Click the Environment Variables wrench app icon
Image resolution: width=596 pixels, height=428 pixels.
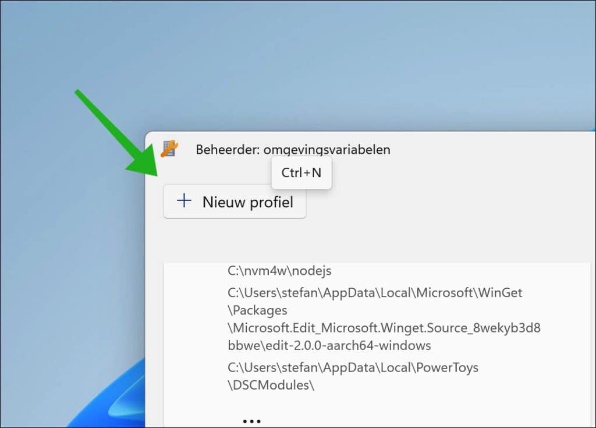click(x=169, y=148)
